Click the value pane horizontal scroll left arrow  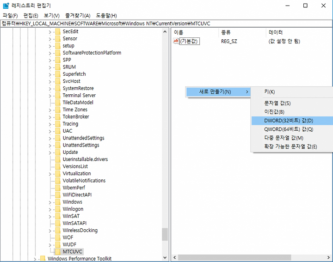174,257
